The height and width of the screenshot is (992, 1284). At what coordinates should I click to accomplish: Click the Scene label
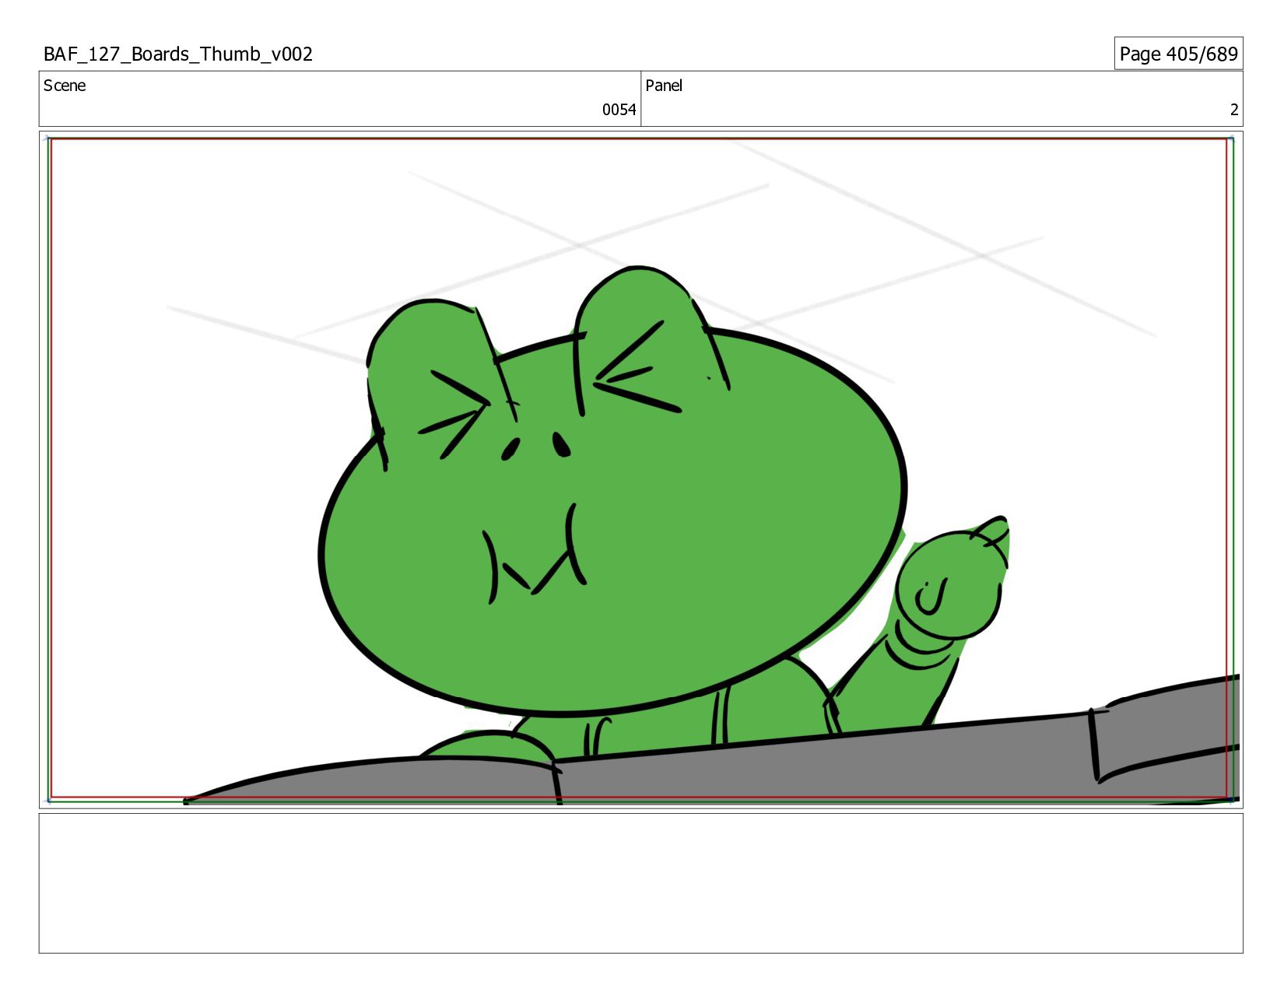tap(65, 86)
